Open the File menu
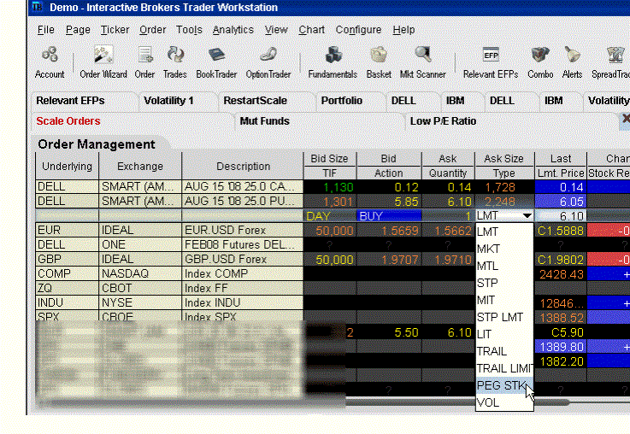This screenshot has height=434, width=630. click(46, 30)
